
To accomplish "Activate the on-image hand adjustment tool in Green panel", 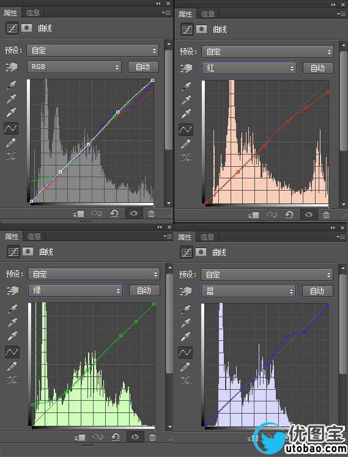I will click(12, 290).
